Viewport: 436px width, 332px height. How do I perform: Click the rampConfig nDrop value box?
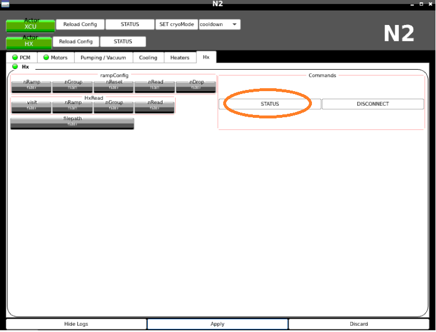tap(197, 87)
